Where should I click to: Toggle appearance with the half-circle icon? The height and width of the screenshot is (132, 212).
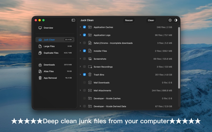(x=176, y=20)
